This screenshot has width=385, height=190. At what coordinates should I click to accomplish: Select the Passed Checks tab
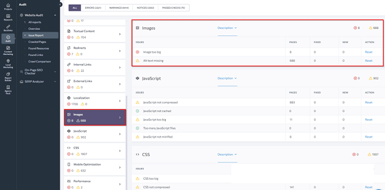pyautogui.click(x=174, y=8)
